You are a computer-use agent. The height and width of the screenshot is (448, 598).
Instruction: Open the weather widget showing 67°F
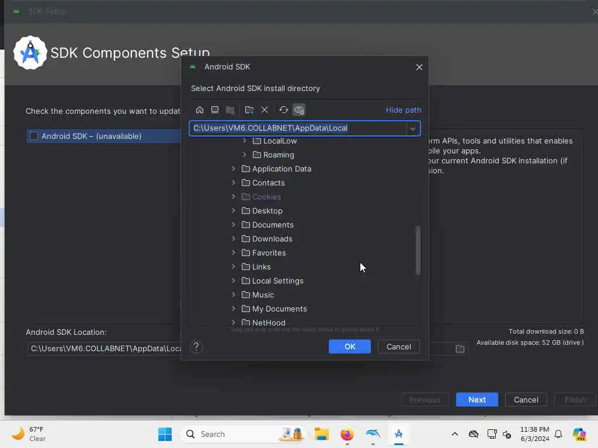click(29, 434)
